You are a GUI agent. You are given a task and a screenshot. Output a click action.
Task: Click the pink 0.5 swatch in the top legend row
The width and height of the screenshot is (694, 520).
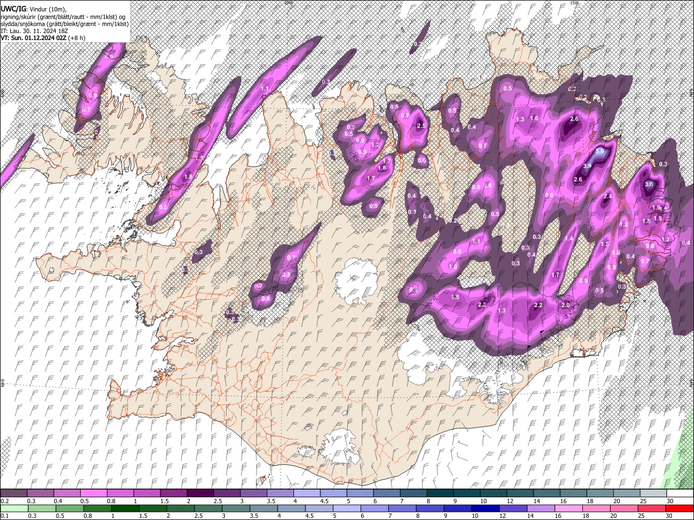(x=93, y=493)
